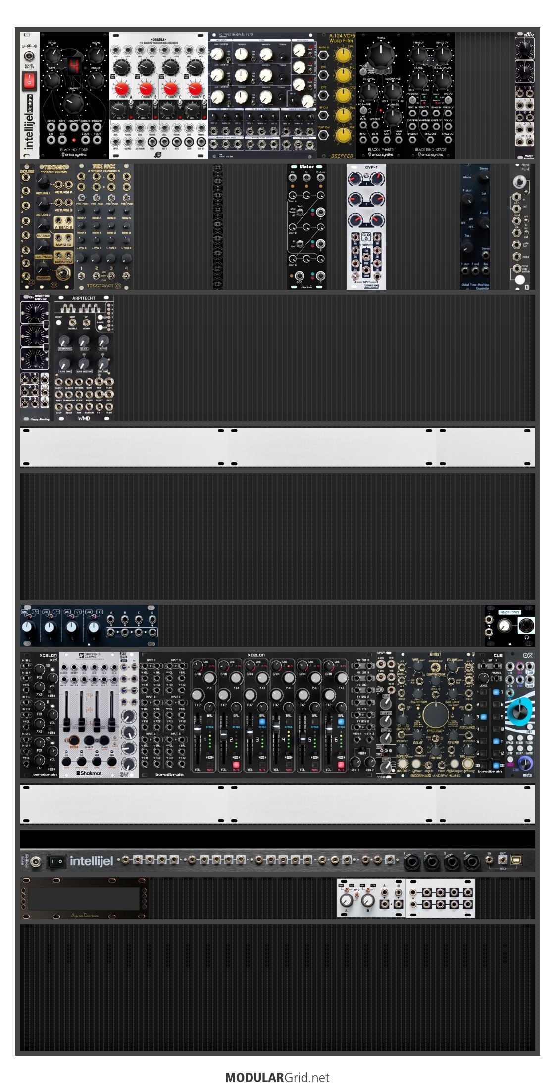Toggle the blue XFADE button on Xcelon channel 3
Viewport: 555px width, 1088px height.
coord(262,722)
